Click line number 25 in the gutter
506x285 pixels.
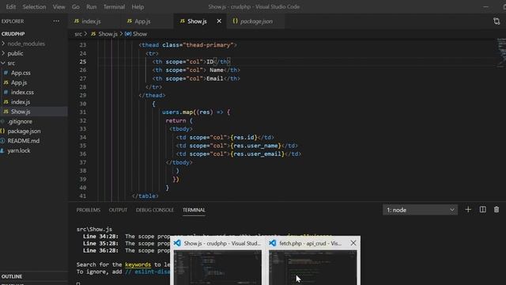[x=83, y=62]
